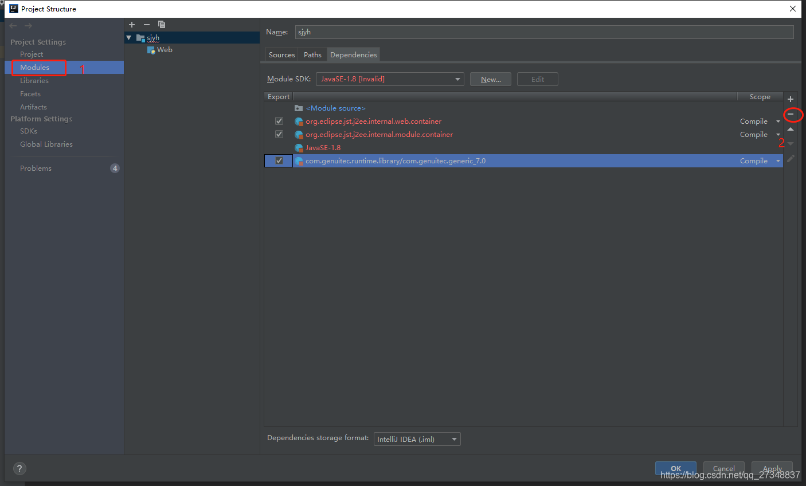Select the sjyh module folder icon
This screenshot has height=486, width=806.
[x=140, y=38]
